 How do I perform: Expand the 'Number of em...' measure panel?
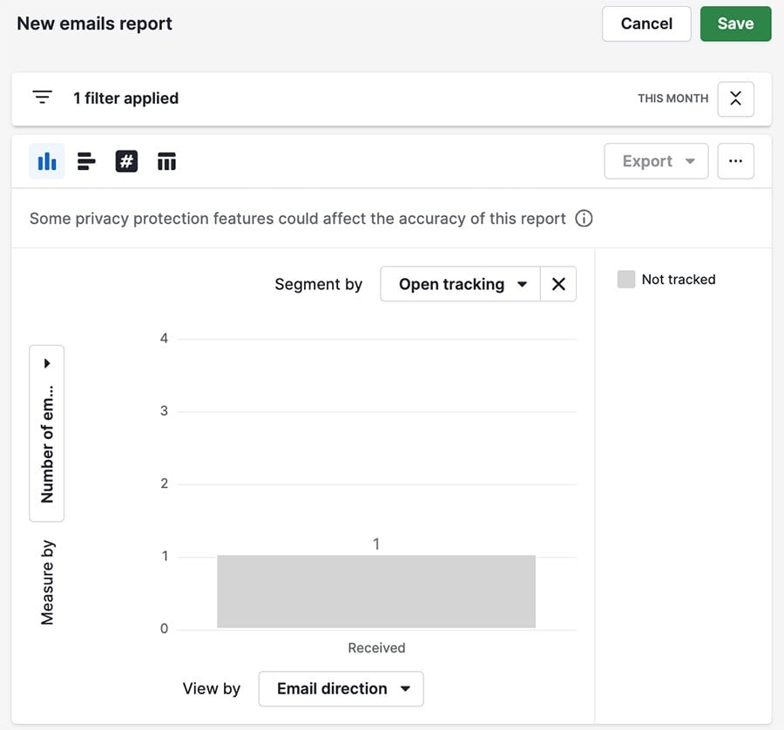pyautogui.click(x=46, y=362)
